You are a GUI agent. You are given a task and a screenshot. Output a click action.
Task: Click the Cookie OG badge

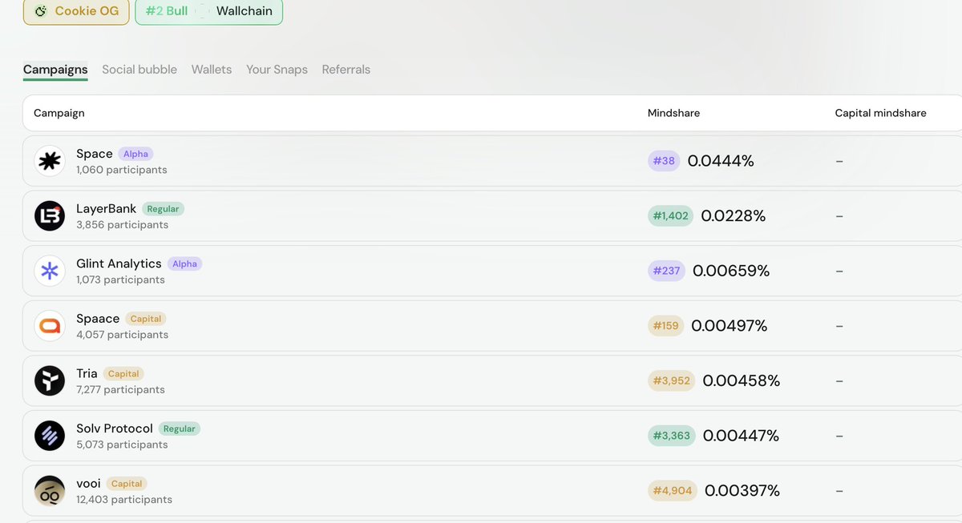(76, 11)
